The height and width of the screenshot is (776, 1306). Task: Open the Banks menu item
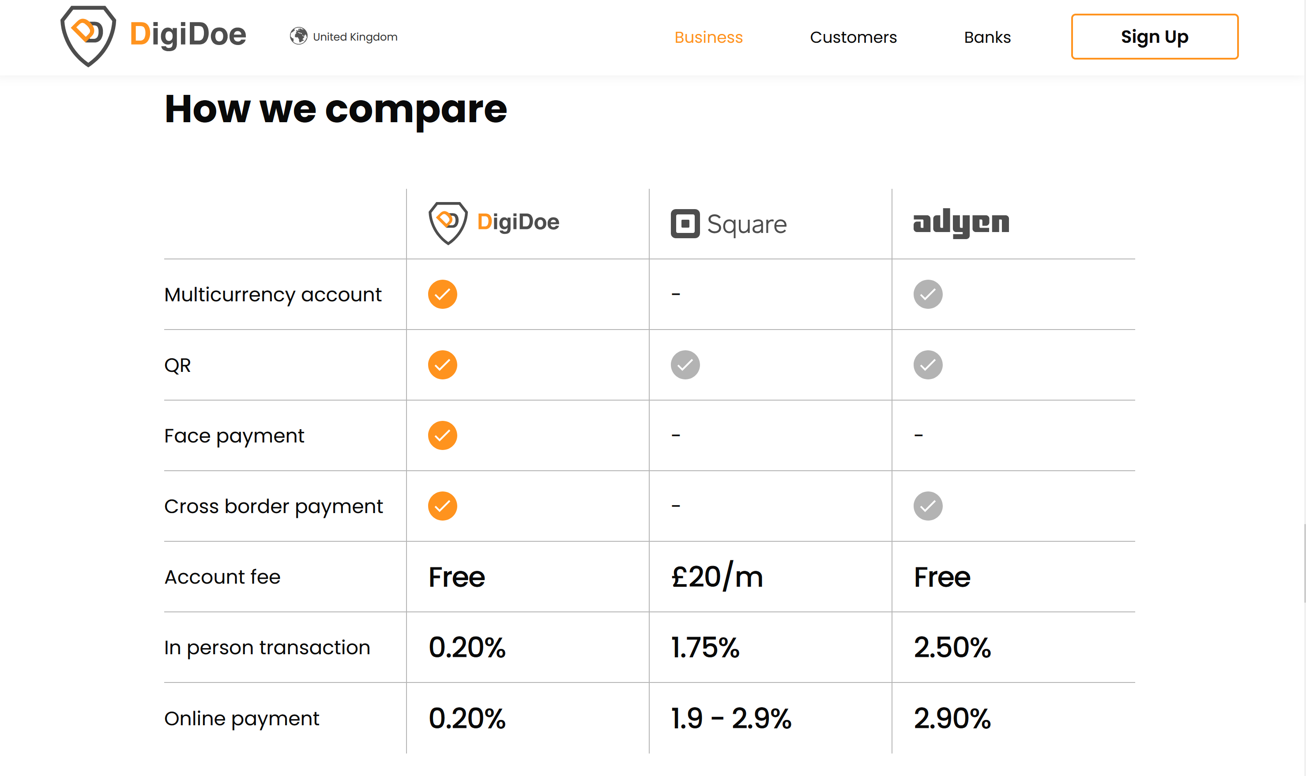[987, 37]
